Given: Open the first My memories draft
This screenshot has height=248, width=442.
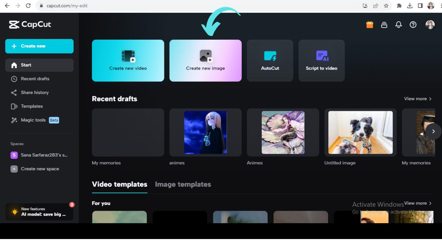Looking at the screenshot, I should [x=128, y=133].
